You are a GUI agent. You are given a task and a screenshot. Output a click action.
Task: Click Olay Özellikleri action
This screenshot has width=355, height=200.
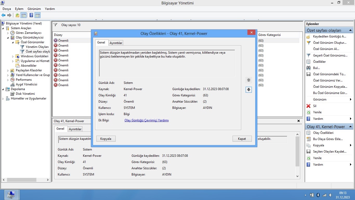[323, 133]
